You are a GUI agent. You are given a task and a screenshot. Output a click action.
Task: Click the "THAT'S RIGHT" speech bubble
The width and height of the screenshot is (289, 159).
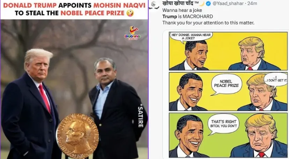[223, 124]
